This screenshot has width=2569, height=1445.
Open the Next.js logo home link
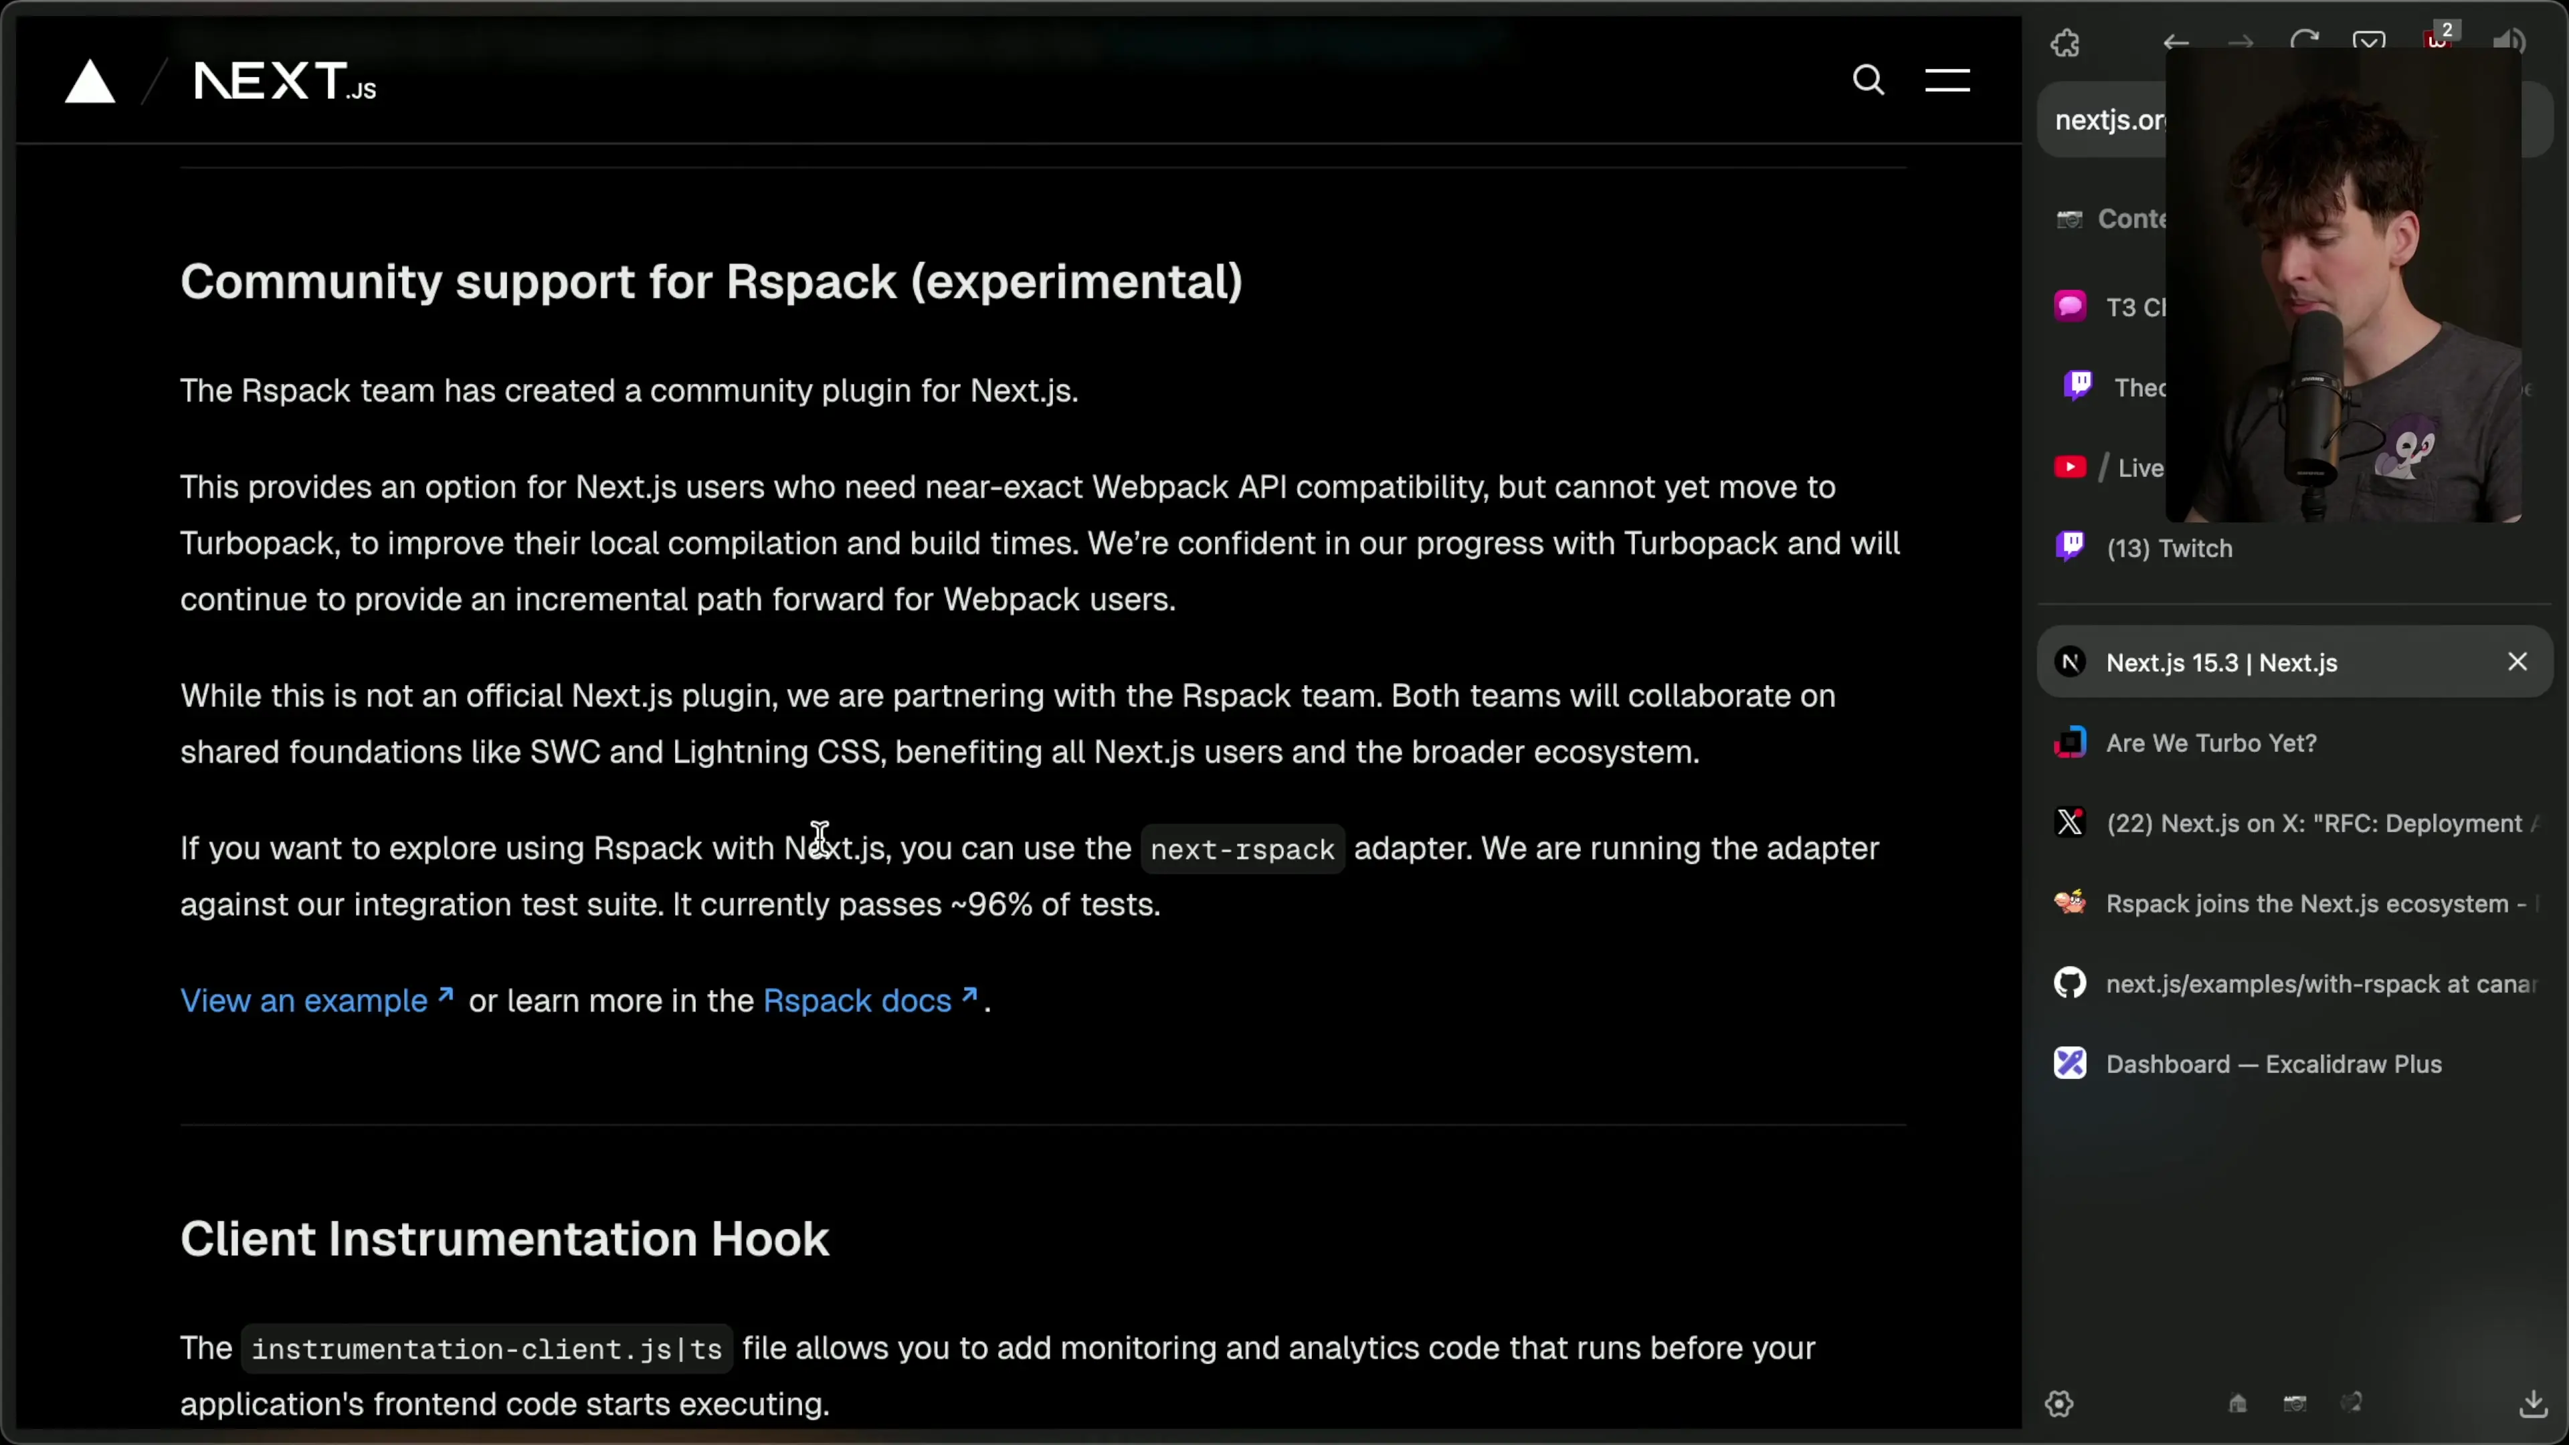coord(285,81)
